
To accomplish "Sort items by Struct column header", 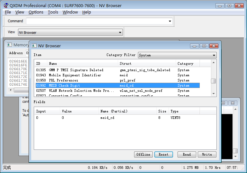I will (x=147, y=63).
